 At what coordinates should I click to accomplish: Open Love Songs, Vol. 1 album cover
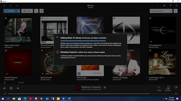(x=162, y=62)
